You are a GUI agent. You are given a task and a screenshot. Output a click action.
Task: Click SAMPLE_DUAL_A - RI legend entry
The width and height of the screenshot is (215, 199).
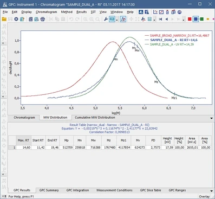tap(171, 40)
